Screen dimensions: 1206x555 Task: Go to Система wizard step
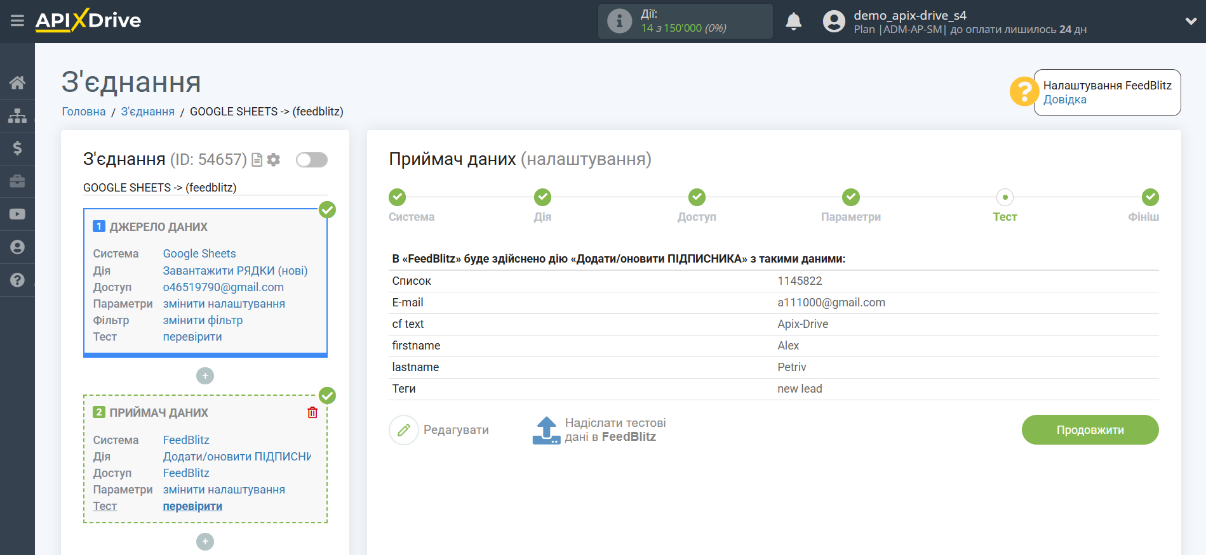point(398,197)
